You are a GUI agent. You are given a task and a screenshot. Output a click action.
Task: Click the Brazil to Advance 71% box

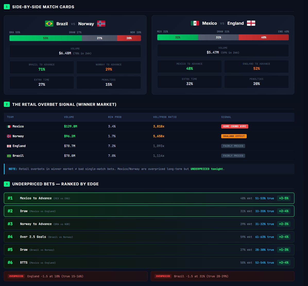(x=42, y=67)
